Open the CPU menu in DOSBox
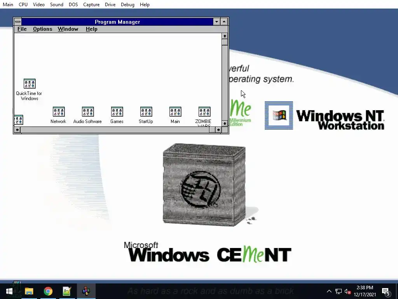Viewport: 398px width, 299px height. coord(23,5)
